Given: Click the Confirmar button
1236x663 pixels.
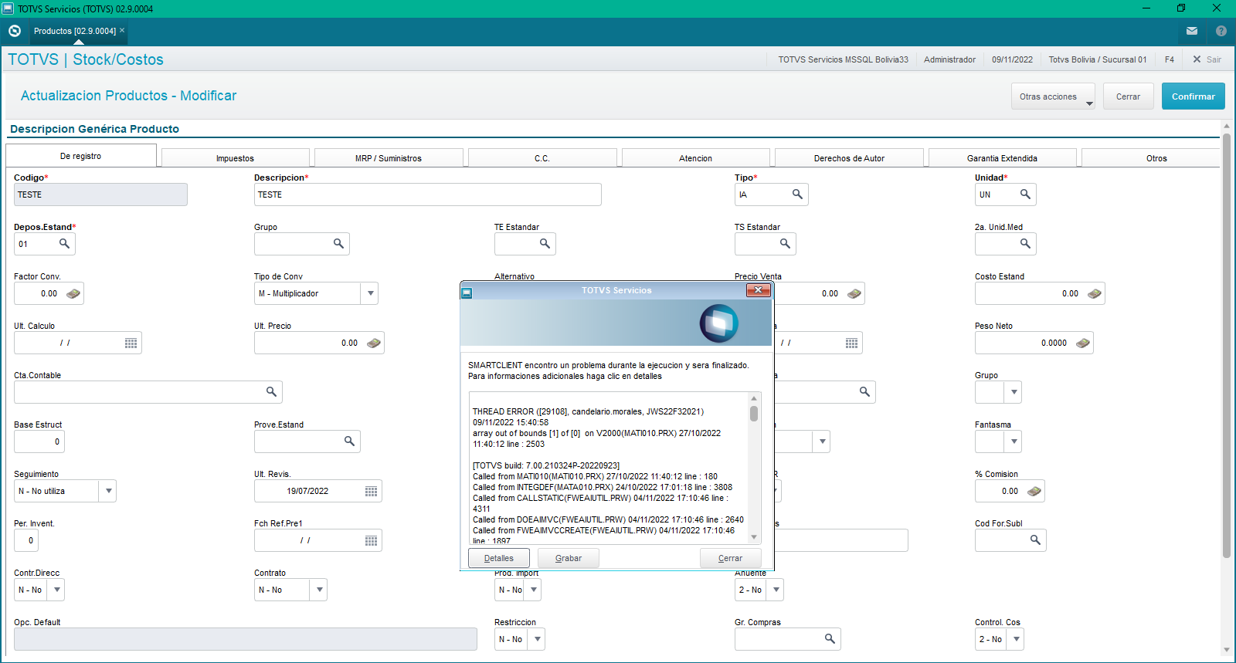Looking at the screenshot, I should (x=1193, y=96).
